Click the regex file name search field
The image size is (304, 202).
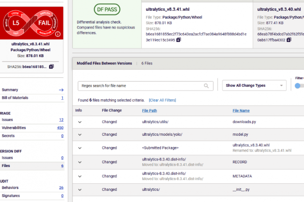click(x=140, y=86)
